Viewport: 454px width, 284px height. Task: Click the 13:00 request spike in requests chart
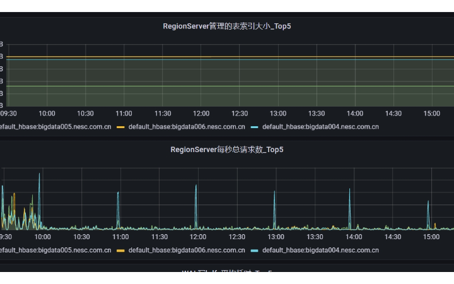click(x=274, y=210)
